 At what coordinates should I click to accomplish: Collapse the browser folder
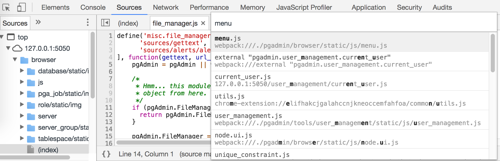[x=15, y=59]
